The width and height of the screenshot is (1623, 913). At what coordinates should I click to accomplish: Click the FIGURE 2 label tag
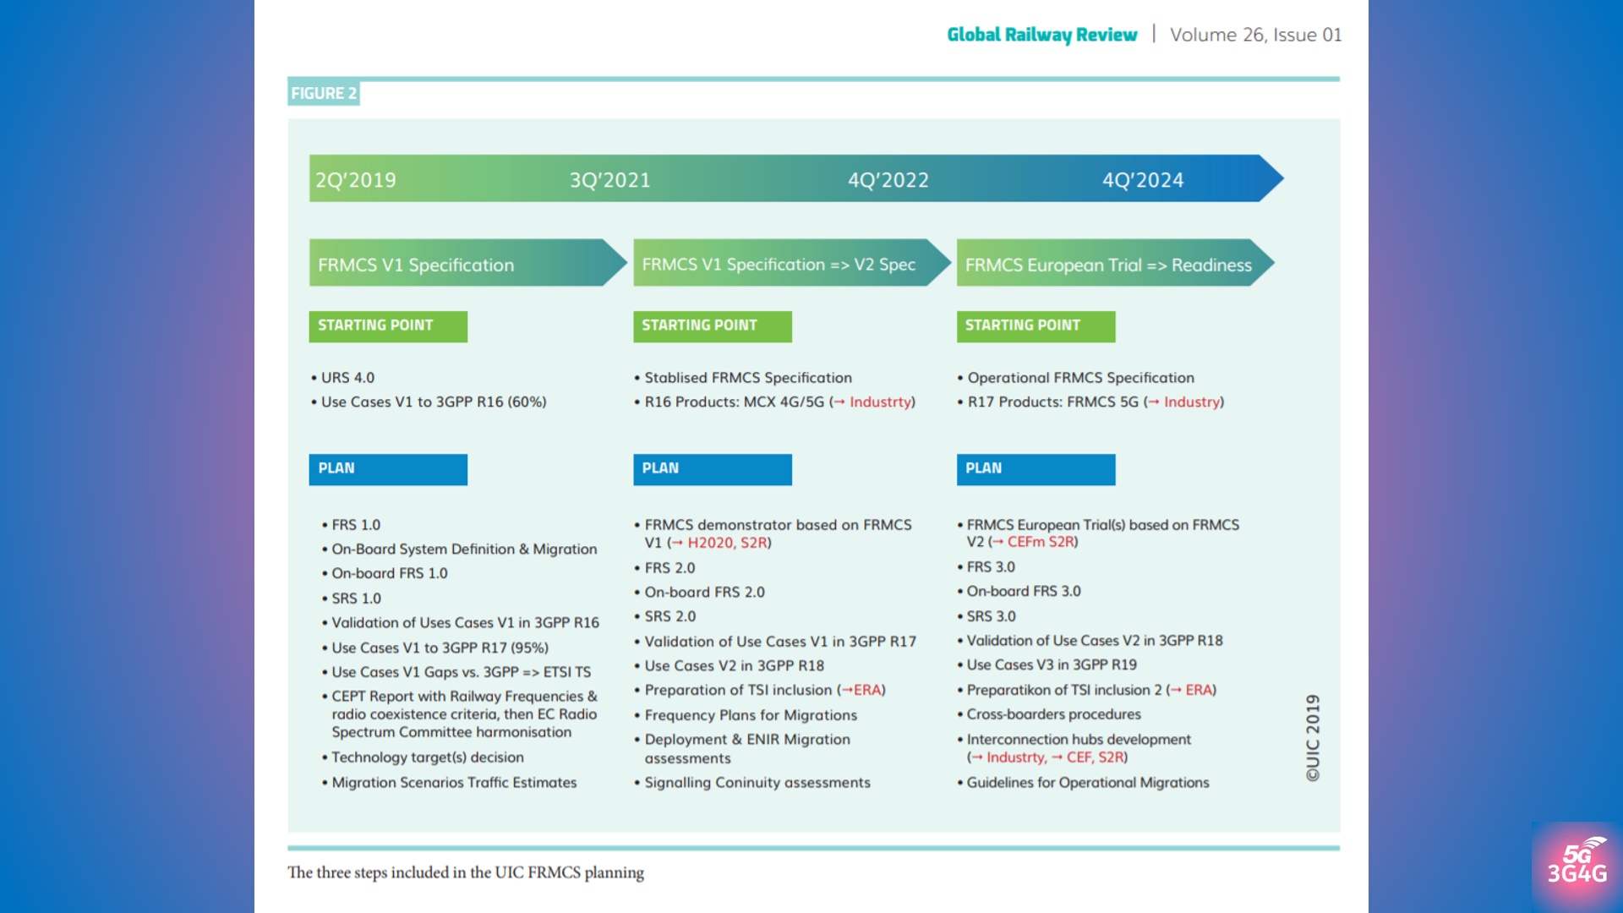pos(324,93)
